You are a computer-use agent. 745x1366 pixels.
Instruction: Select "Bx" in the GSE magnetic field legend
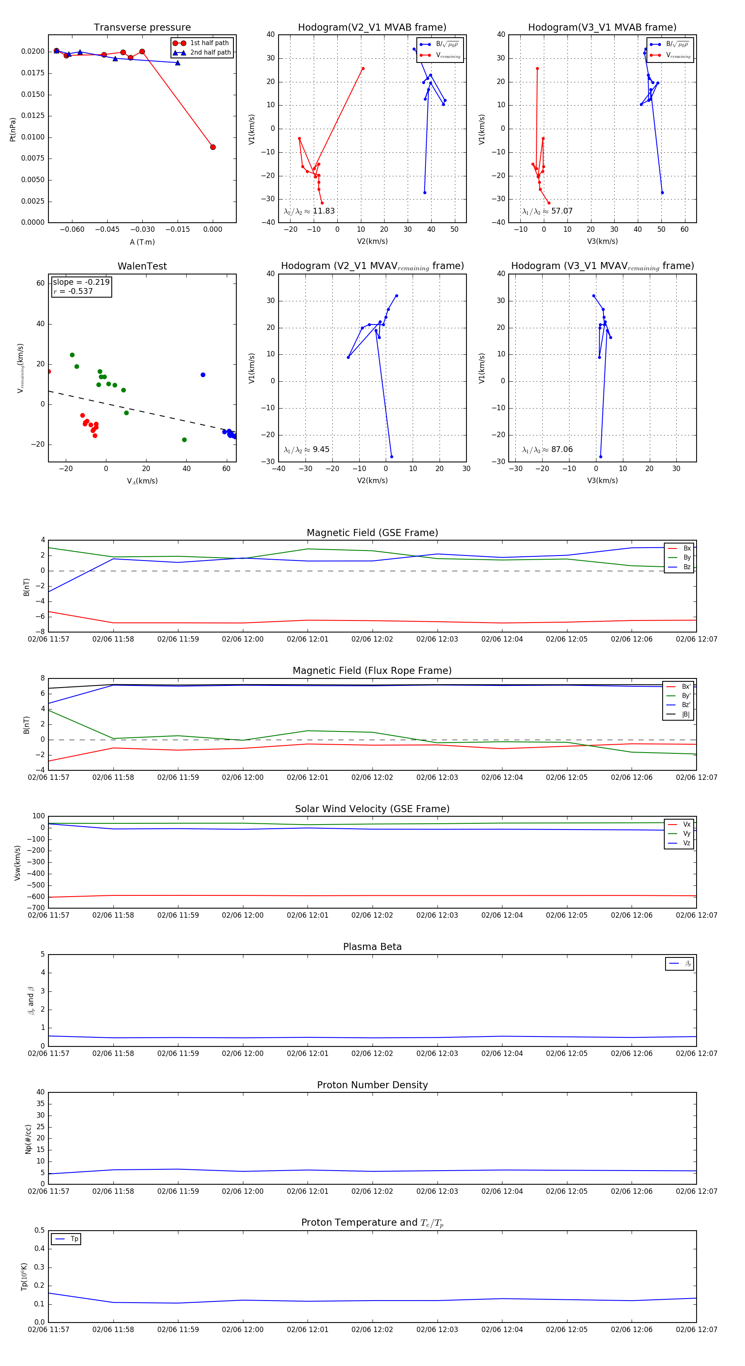pos(680,548)
